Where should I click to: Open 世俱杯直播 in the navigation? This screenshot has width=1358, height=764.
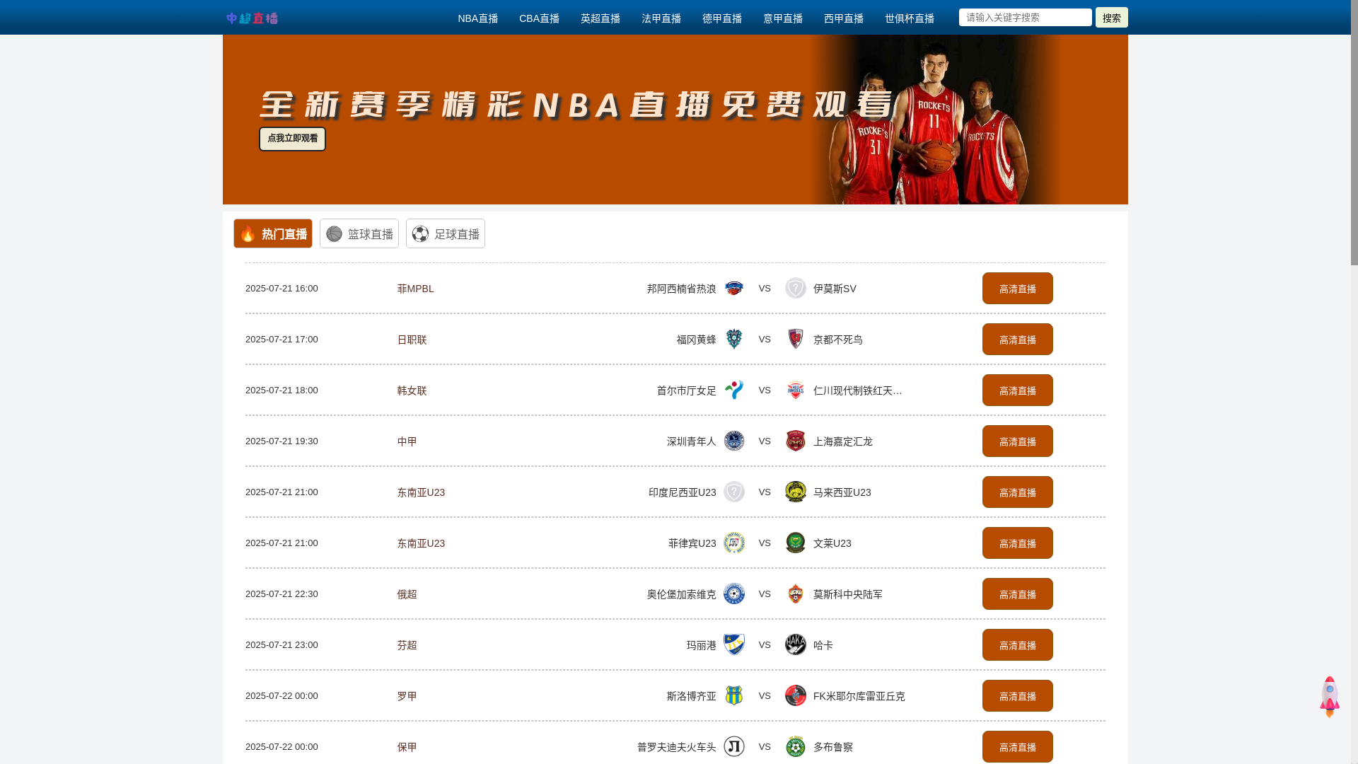[x=910, y=18]
